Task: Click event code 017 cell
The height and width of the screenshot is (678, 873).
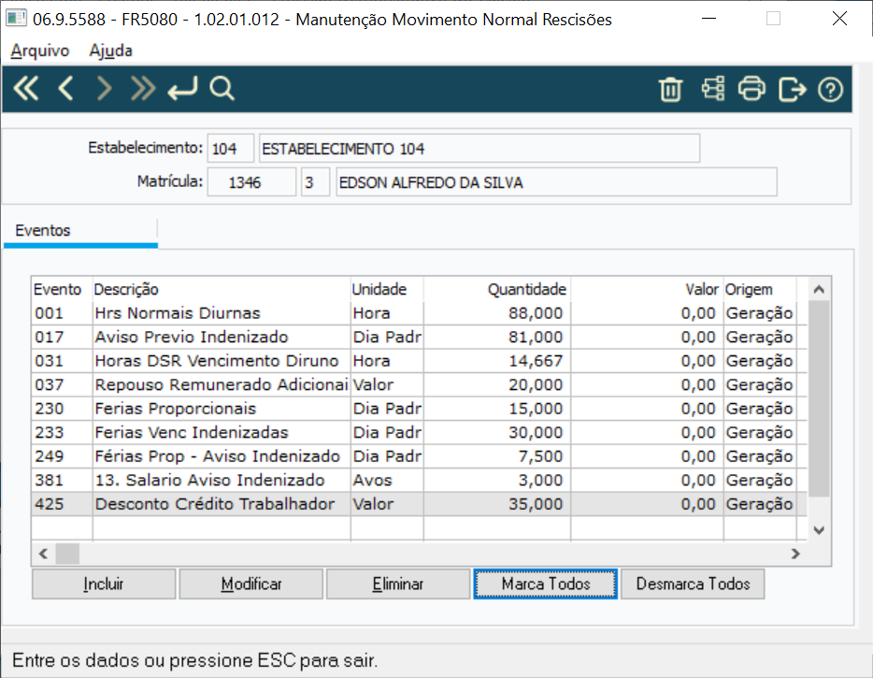Action: (x=62, y=337)
